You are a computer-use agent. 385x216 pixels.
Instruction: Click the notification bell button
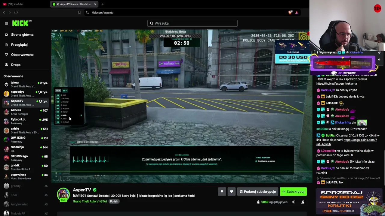click(x=222, y=192)
